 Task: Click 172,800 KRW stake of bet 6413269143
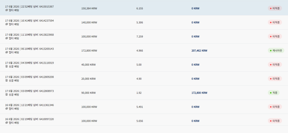(x=89, y=51)
